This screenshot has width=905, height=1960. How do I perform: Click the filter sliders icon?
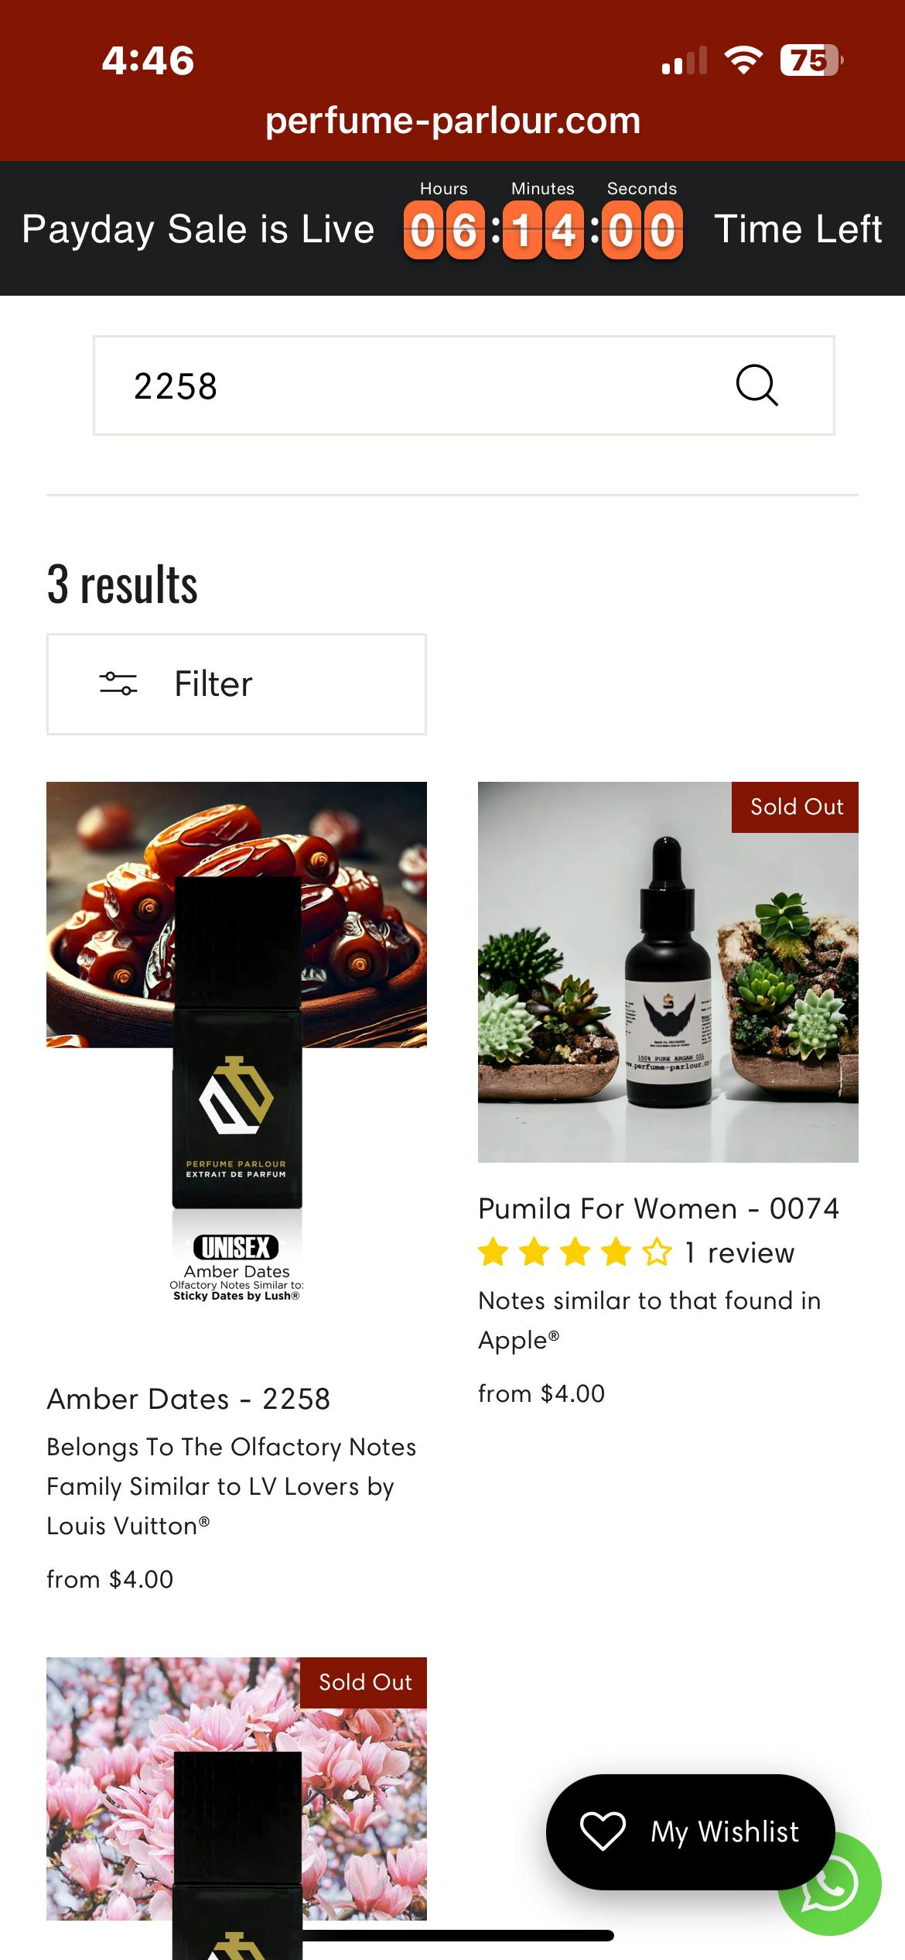pos(118,684)
